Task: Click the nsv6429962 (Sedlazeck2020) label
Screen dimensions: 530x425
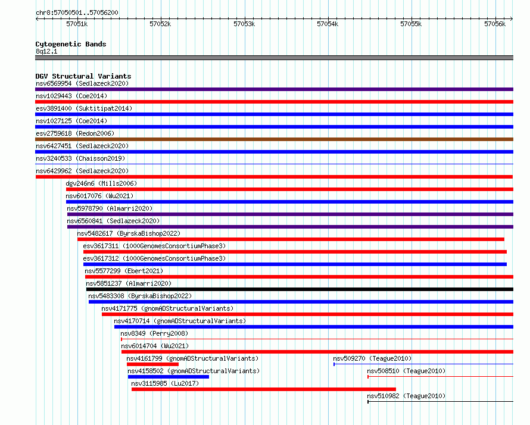Action: [82, 171]
